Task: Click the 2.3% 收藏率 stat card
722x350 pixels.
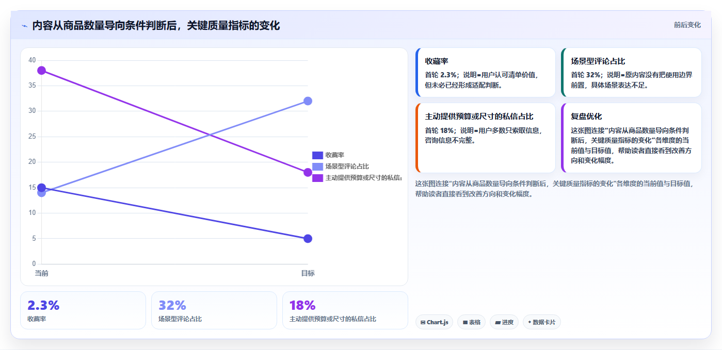Action: (83, 310)
